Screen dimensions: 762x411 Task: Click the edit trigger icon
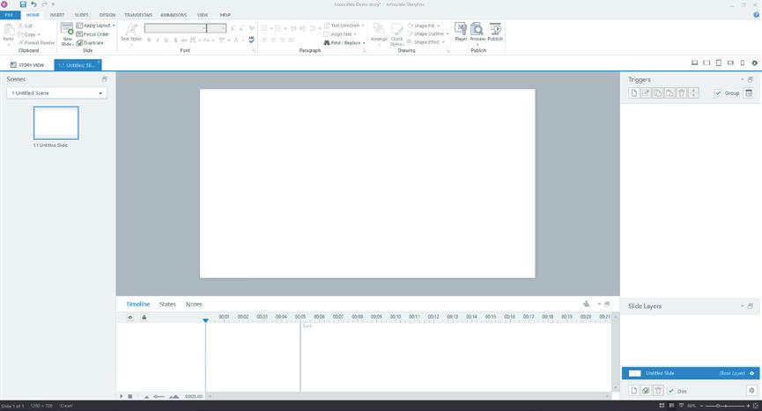point(646,92)
